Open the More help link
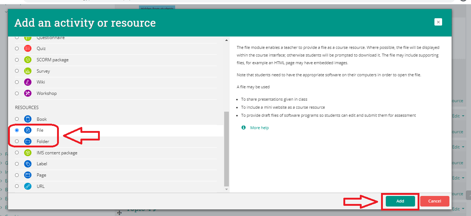471x216 pixels. tap(260, 128)
